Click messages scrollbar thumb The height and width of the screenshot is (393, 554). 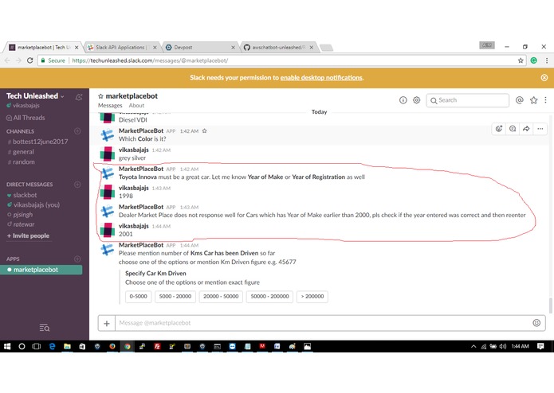550,305
